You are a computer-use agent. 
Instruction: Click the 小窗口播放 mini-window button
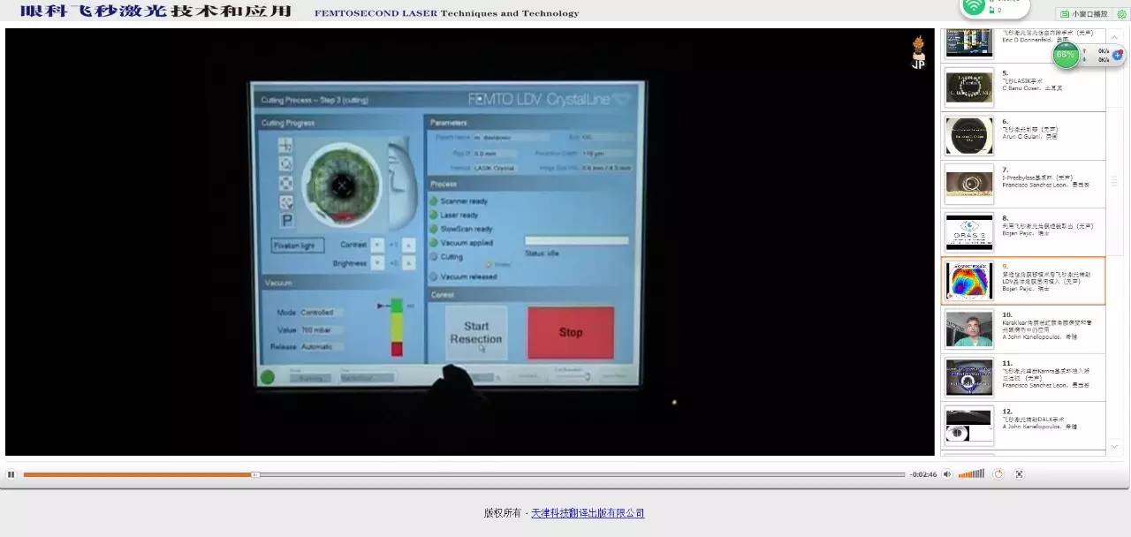pos(1083,13)
